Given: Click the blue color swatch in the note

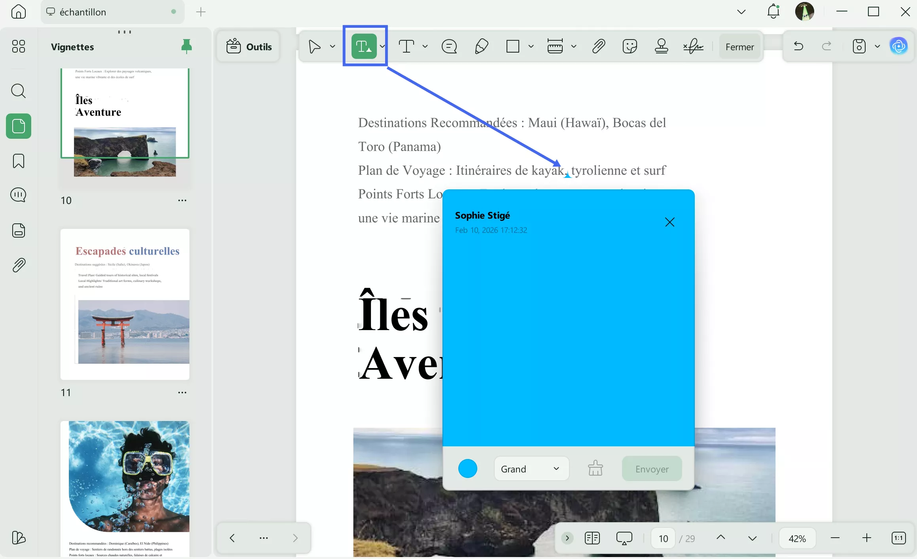Looking at the screenshot, I should coord(468,468).
